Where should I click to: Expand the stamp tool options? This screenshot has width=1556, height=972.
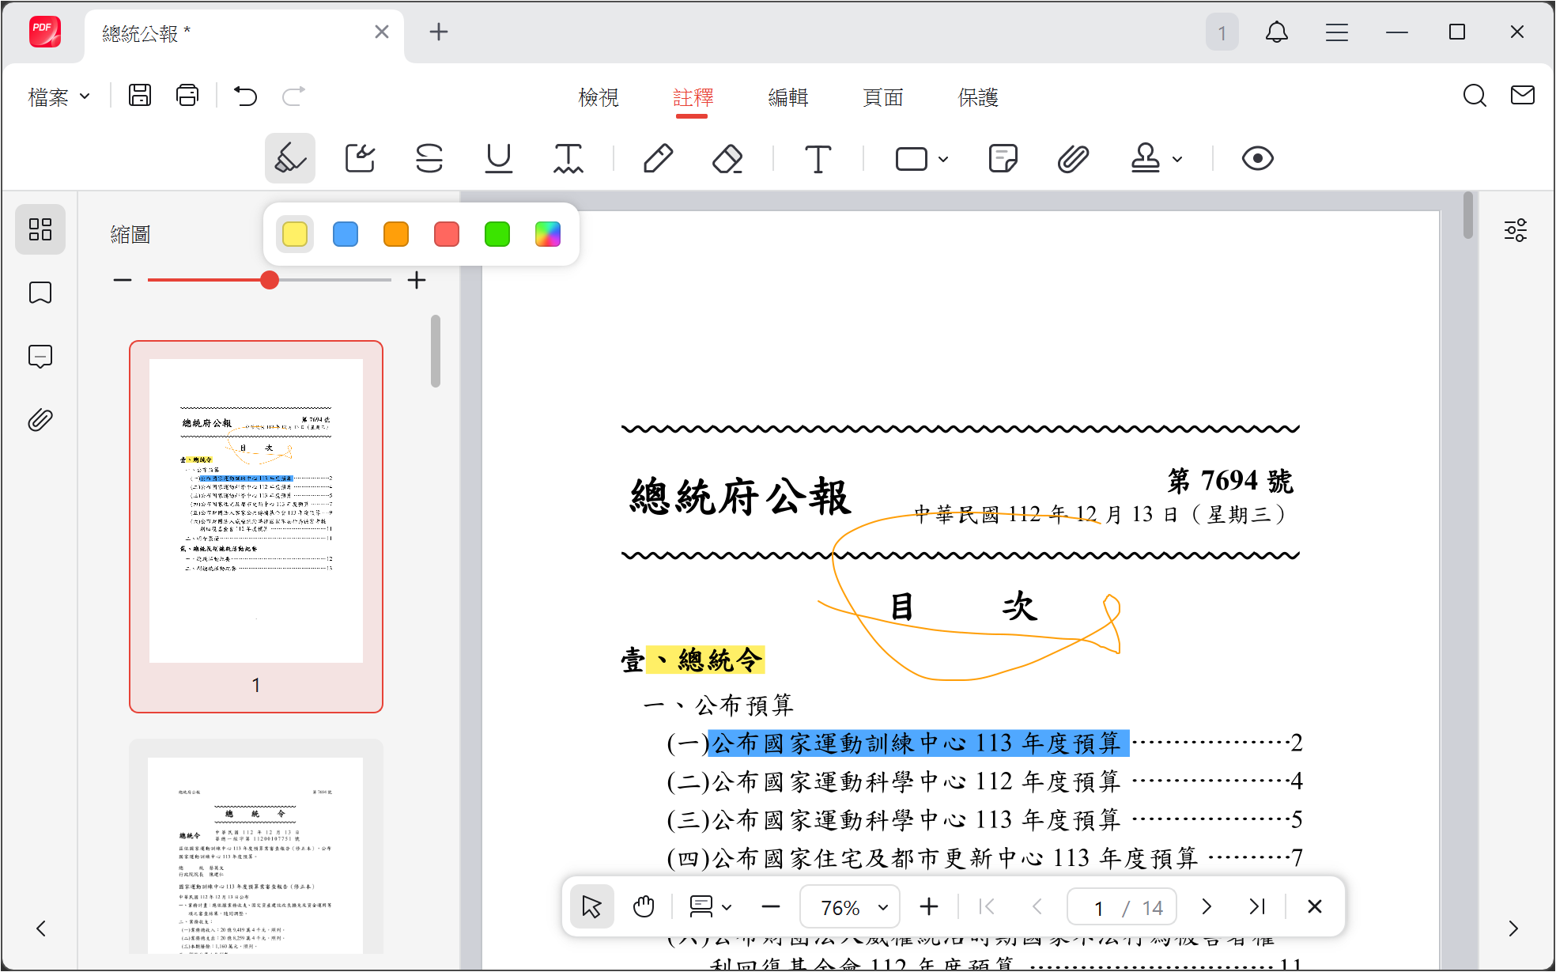(1177, 158)
